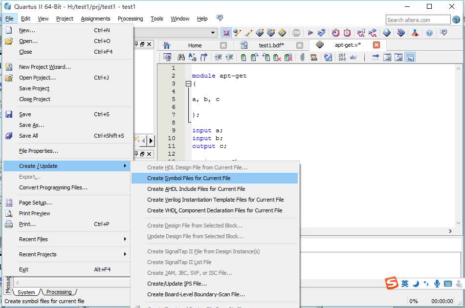Click the Page Setup icon
Image resolution: width=465 pixels, height=308 pixels.
(9, 203)
